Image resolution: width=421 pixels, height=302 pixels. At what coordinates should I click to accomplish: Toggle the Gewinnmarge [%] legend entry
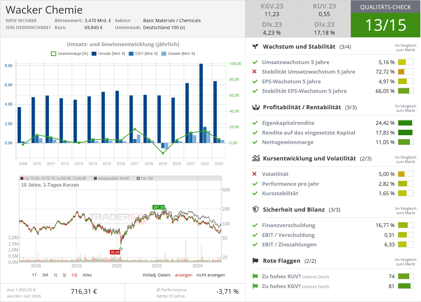pos(70,54)
